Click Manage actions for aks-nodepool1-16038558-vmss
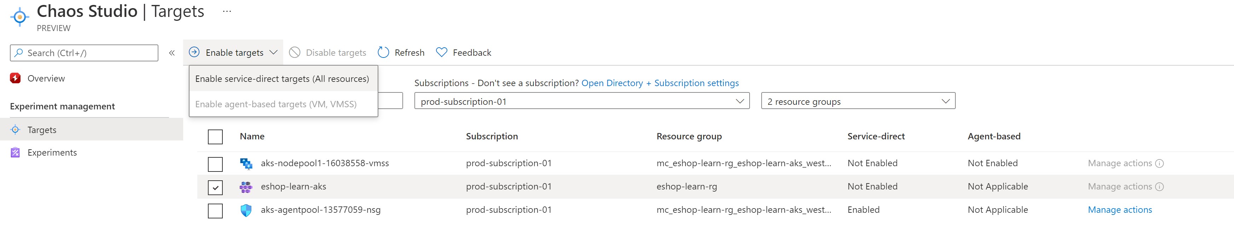Screen dimensions: 1234x247 point(1119,163)
